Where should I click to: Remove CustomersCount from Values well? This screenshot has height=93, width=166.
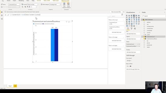[x=139, y=44]
